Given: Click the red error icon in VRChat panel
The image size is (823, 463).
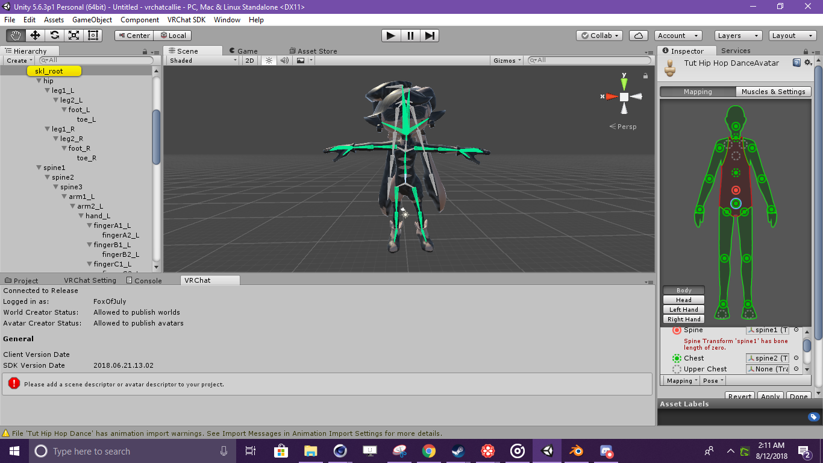Looking at the screenshot, I should coord(14,383).
